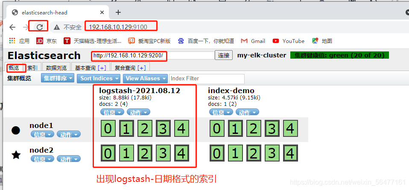Viewport: 409px width, 190px height.
Task: Open node1's 信息 dropdown
Action: (43, 134)
